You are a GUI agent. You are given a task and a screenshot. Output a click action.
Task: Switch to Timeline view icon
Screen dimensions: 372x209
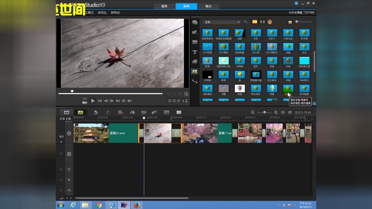[80, 112]
